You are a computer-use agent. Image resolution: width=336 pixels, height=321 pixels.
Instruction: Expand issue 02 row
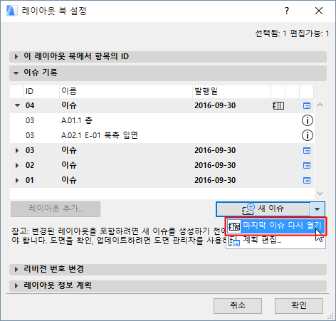tap(17, 165)
